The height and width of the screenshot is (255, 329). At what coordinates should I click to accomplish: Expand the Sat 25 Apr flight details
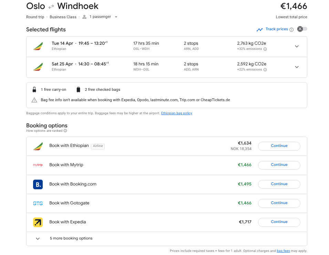coord(297,67)
